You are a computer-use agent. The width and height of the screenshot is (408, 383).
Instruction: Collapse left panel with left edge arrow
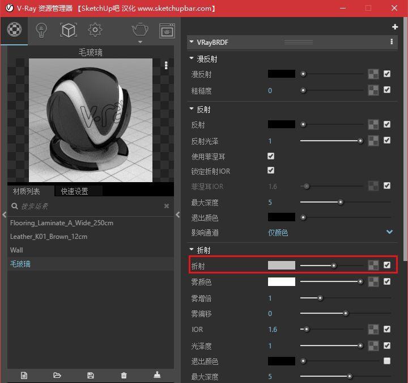tap(4, 214)
